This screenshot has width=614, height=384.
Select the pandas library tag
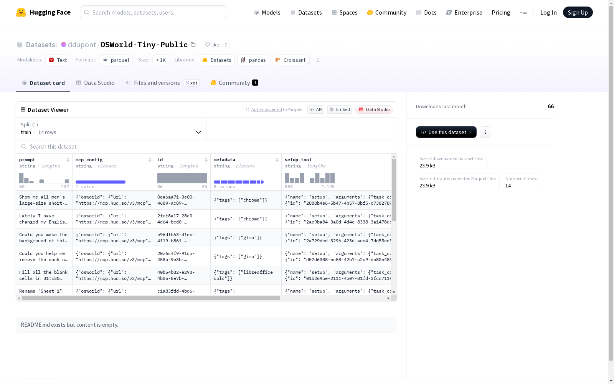[253, 60]
